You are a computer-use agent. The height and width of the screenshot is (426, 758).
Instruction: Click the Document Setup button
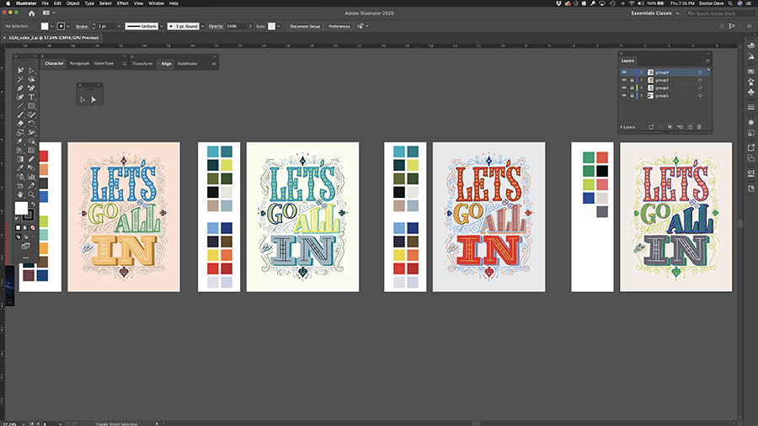305,26
